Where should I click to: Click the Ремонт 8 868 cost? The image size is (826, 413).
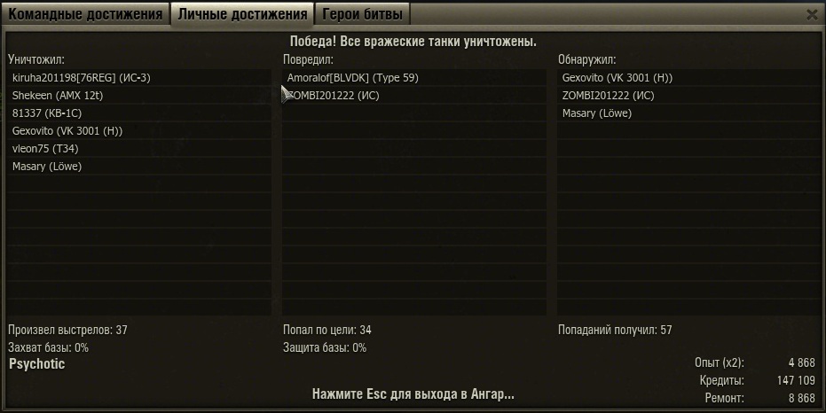pyautogui.click(x=801, y=398)
